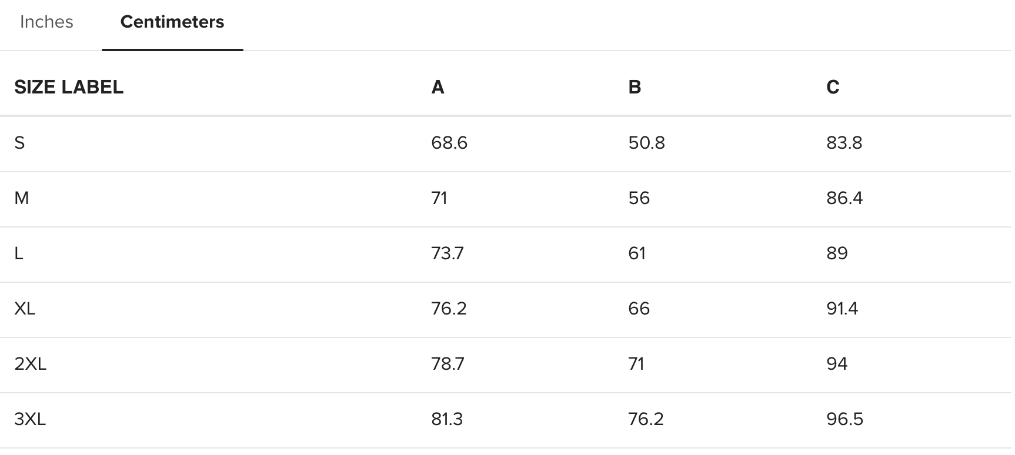Select the Centimeters tab
1015x455 pixels.
point(172,22)
